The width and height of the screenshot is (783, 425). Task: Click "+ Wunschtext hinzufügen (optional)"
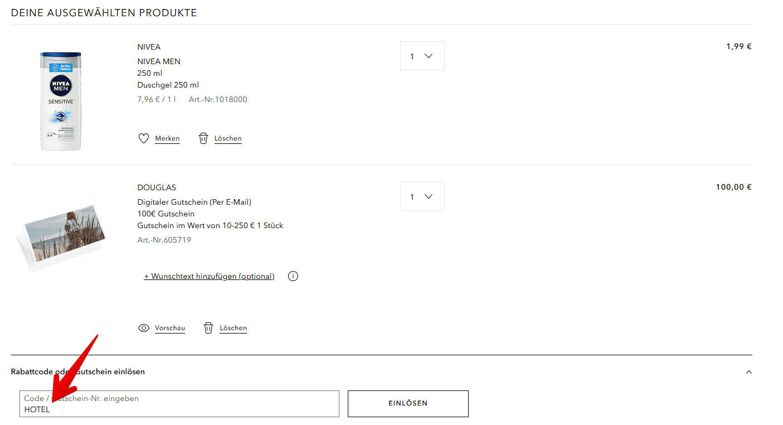coord(209,276)
